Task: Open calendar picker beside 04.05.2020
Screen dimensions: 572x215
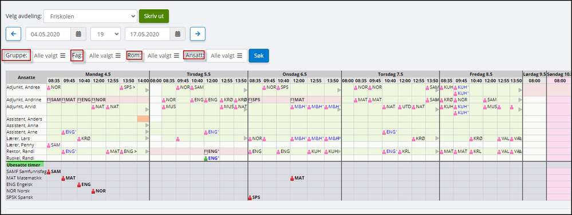Action: 78,34
